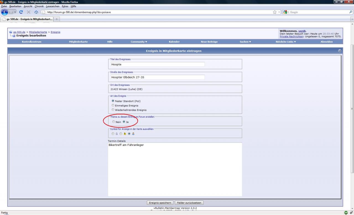The height and width of the screenshot is (215, 354).
Task: Select 'Nein' for forum topic creation
Action: coord(113,122)
